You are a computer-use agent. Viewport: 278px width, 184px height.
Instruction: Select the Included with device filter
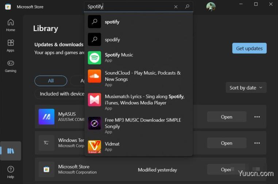pos(60,94)
